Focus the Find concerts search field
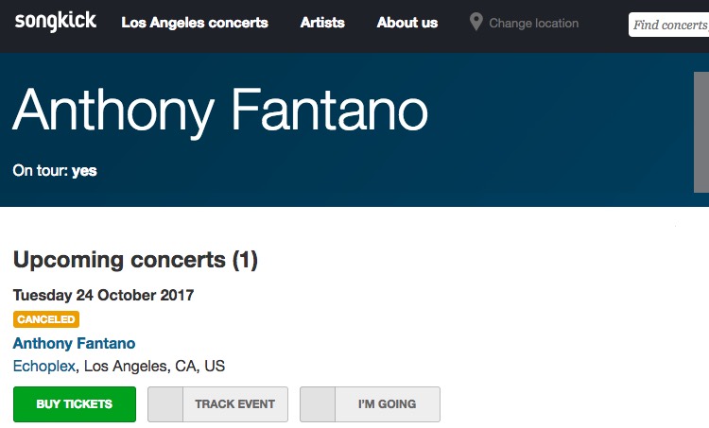709x428 pixels. [x=668, y=25]
